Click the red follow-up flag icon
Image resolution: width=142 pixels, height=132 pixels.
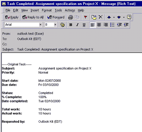tap(86, 17)
